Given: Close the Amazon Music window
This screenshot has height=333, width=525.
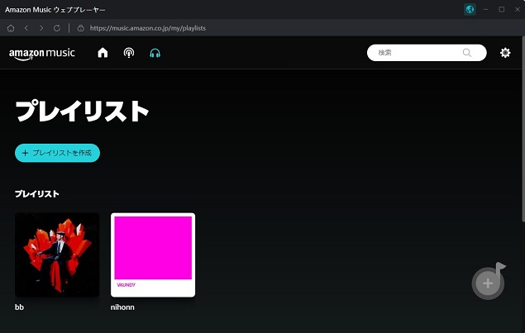Looking at the screenshot, I should 518,9.
